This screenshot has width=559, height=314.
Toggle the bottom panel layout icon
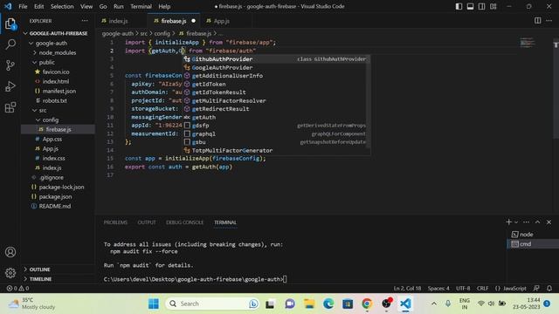[x=471, y=6]
